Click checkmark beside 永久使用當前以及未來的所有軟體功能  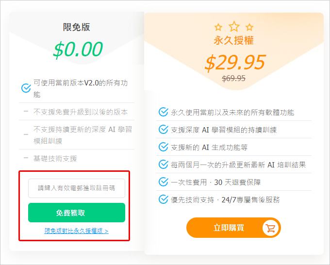[164, 112]
